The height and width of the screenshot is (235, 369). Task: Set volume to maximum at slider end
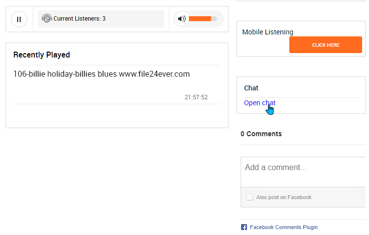point(216,19)
